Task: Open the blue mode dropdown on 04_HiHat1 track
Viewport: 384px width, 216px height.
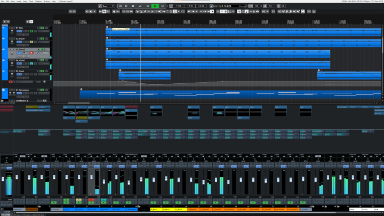Action: pos(19,63)
